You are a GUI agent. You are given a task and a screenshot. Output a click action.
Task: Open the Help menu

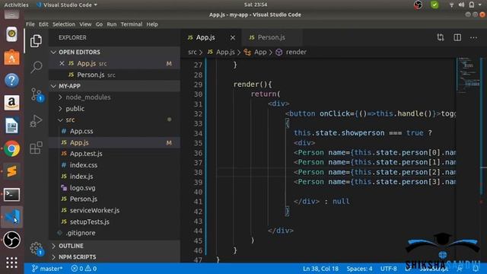point(152,24)
